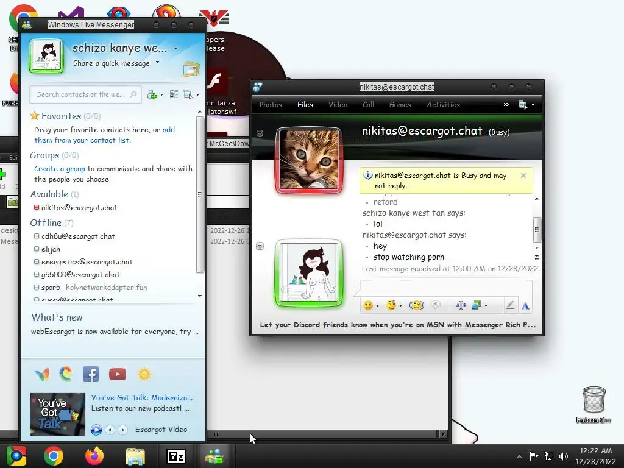Expand the add contact dropdown arrow
Image resolution: width=624 pixels, height=468 pixels.
tap(161, 94)
